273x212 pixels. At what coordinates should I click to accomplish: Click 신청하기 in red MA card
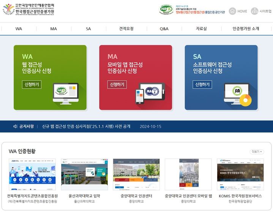(117, 84)
